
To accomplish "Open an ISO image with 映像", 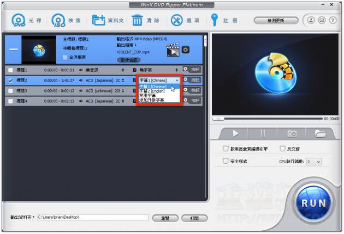I will point(66,20).
